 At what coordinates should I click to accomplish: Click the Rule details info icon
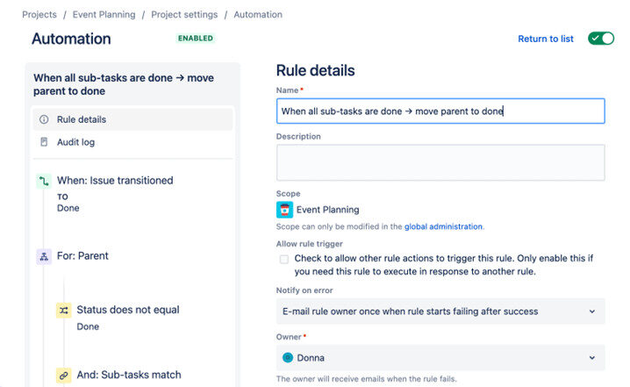pos(44,119)
